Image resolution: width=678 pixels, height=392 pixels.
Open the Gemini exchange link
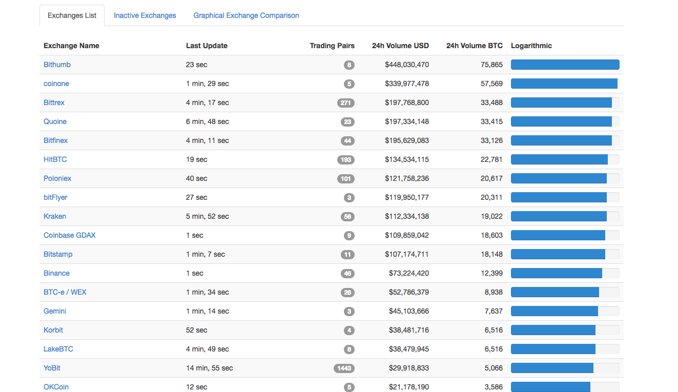pos(55,311)
